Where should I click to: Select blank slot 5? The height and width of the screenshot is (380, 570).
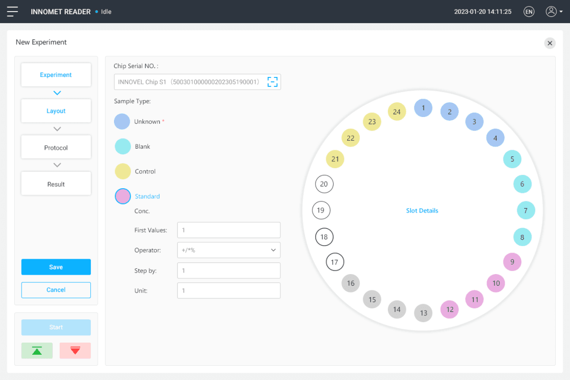(512, 159)
